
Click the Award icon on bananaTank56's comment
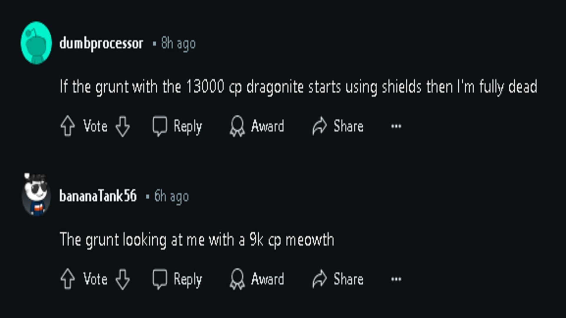pos(239,279)
